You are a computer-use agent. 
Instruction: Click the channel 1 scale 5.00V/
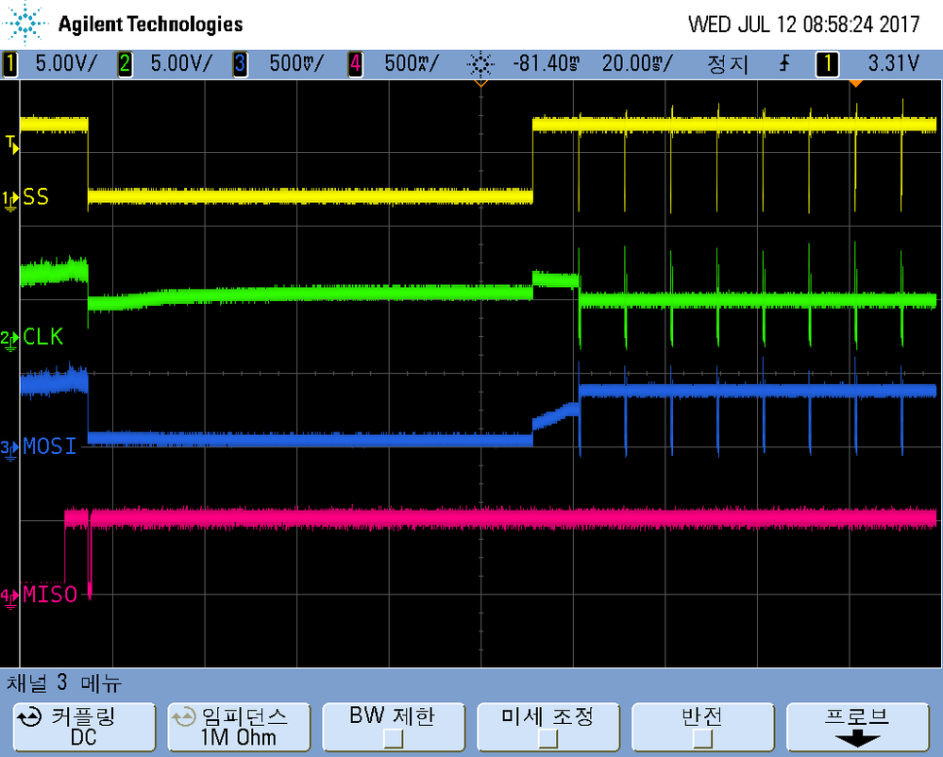coord(66,63)
